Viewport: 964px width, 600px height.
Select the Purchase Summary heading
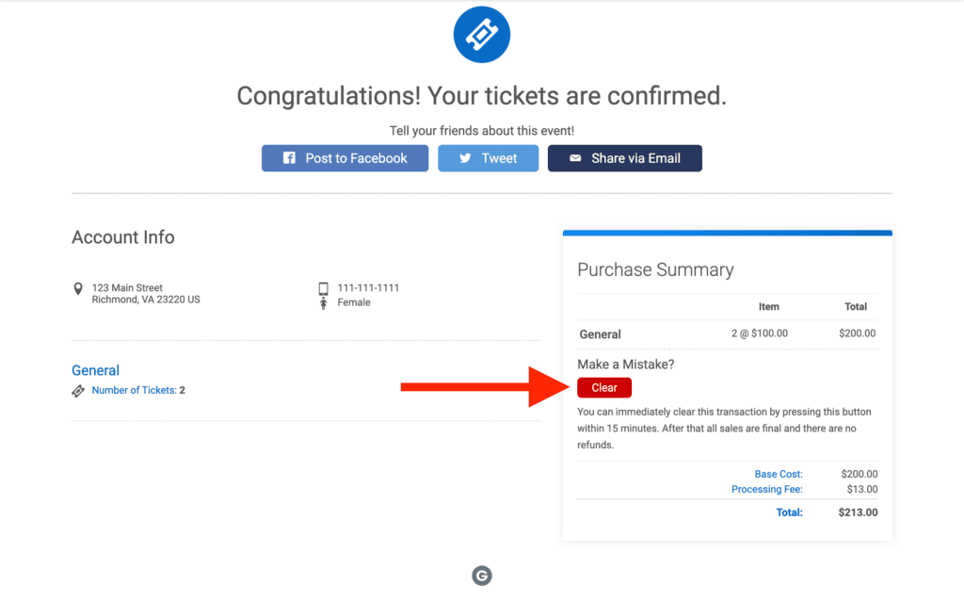[655, 269]
